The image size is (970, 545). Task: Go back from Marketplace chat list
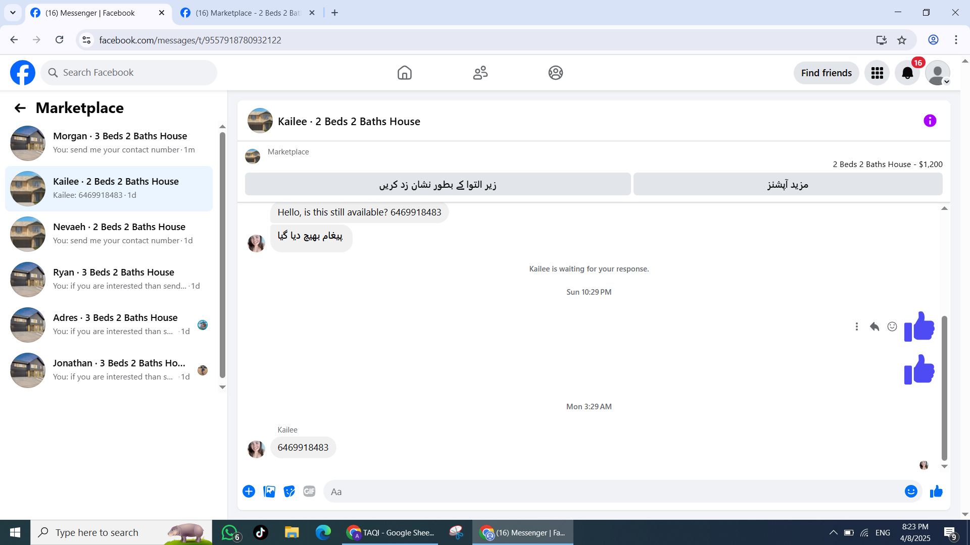pos(20,107)
